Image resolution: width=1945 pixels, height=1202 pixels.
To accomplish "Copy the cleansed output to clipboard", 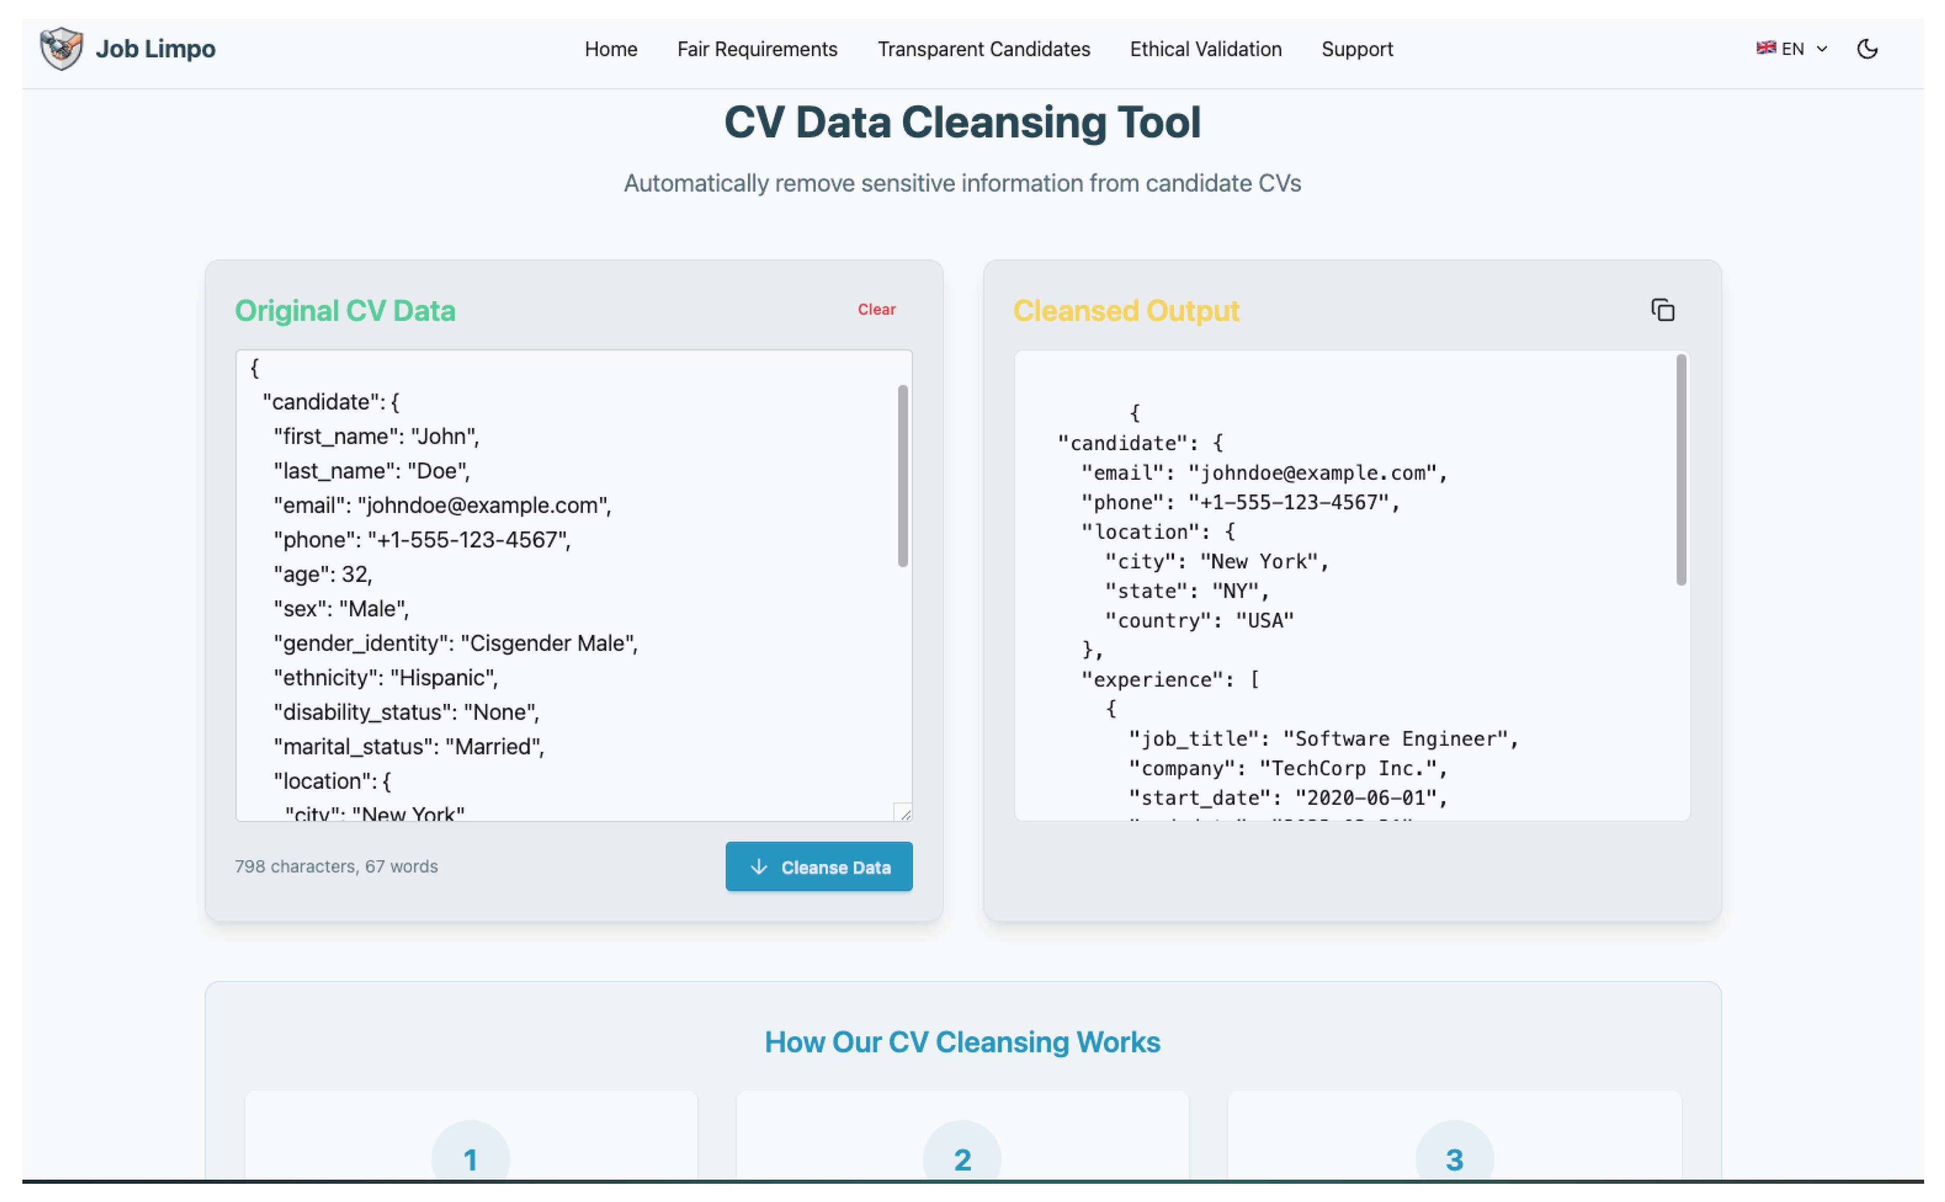I will pos(1662,310).
